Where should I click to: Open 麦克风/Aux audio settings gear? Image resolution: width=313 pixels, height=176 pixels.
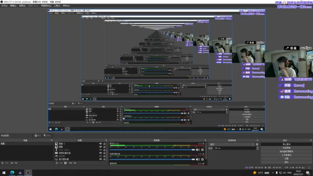coord(202,150)
